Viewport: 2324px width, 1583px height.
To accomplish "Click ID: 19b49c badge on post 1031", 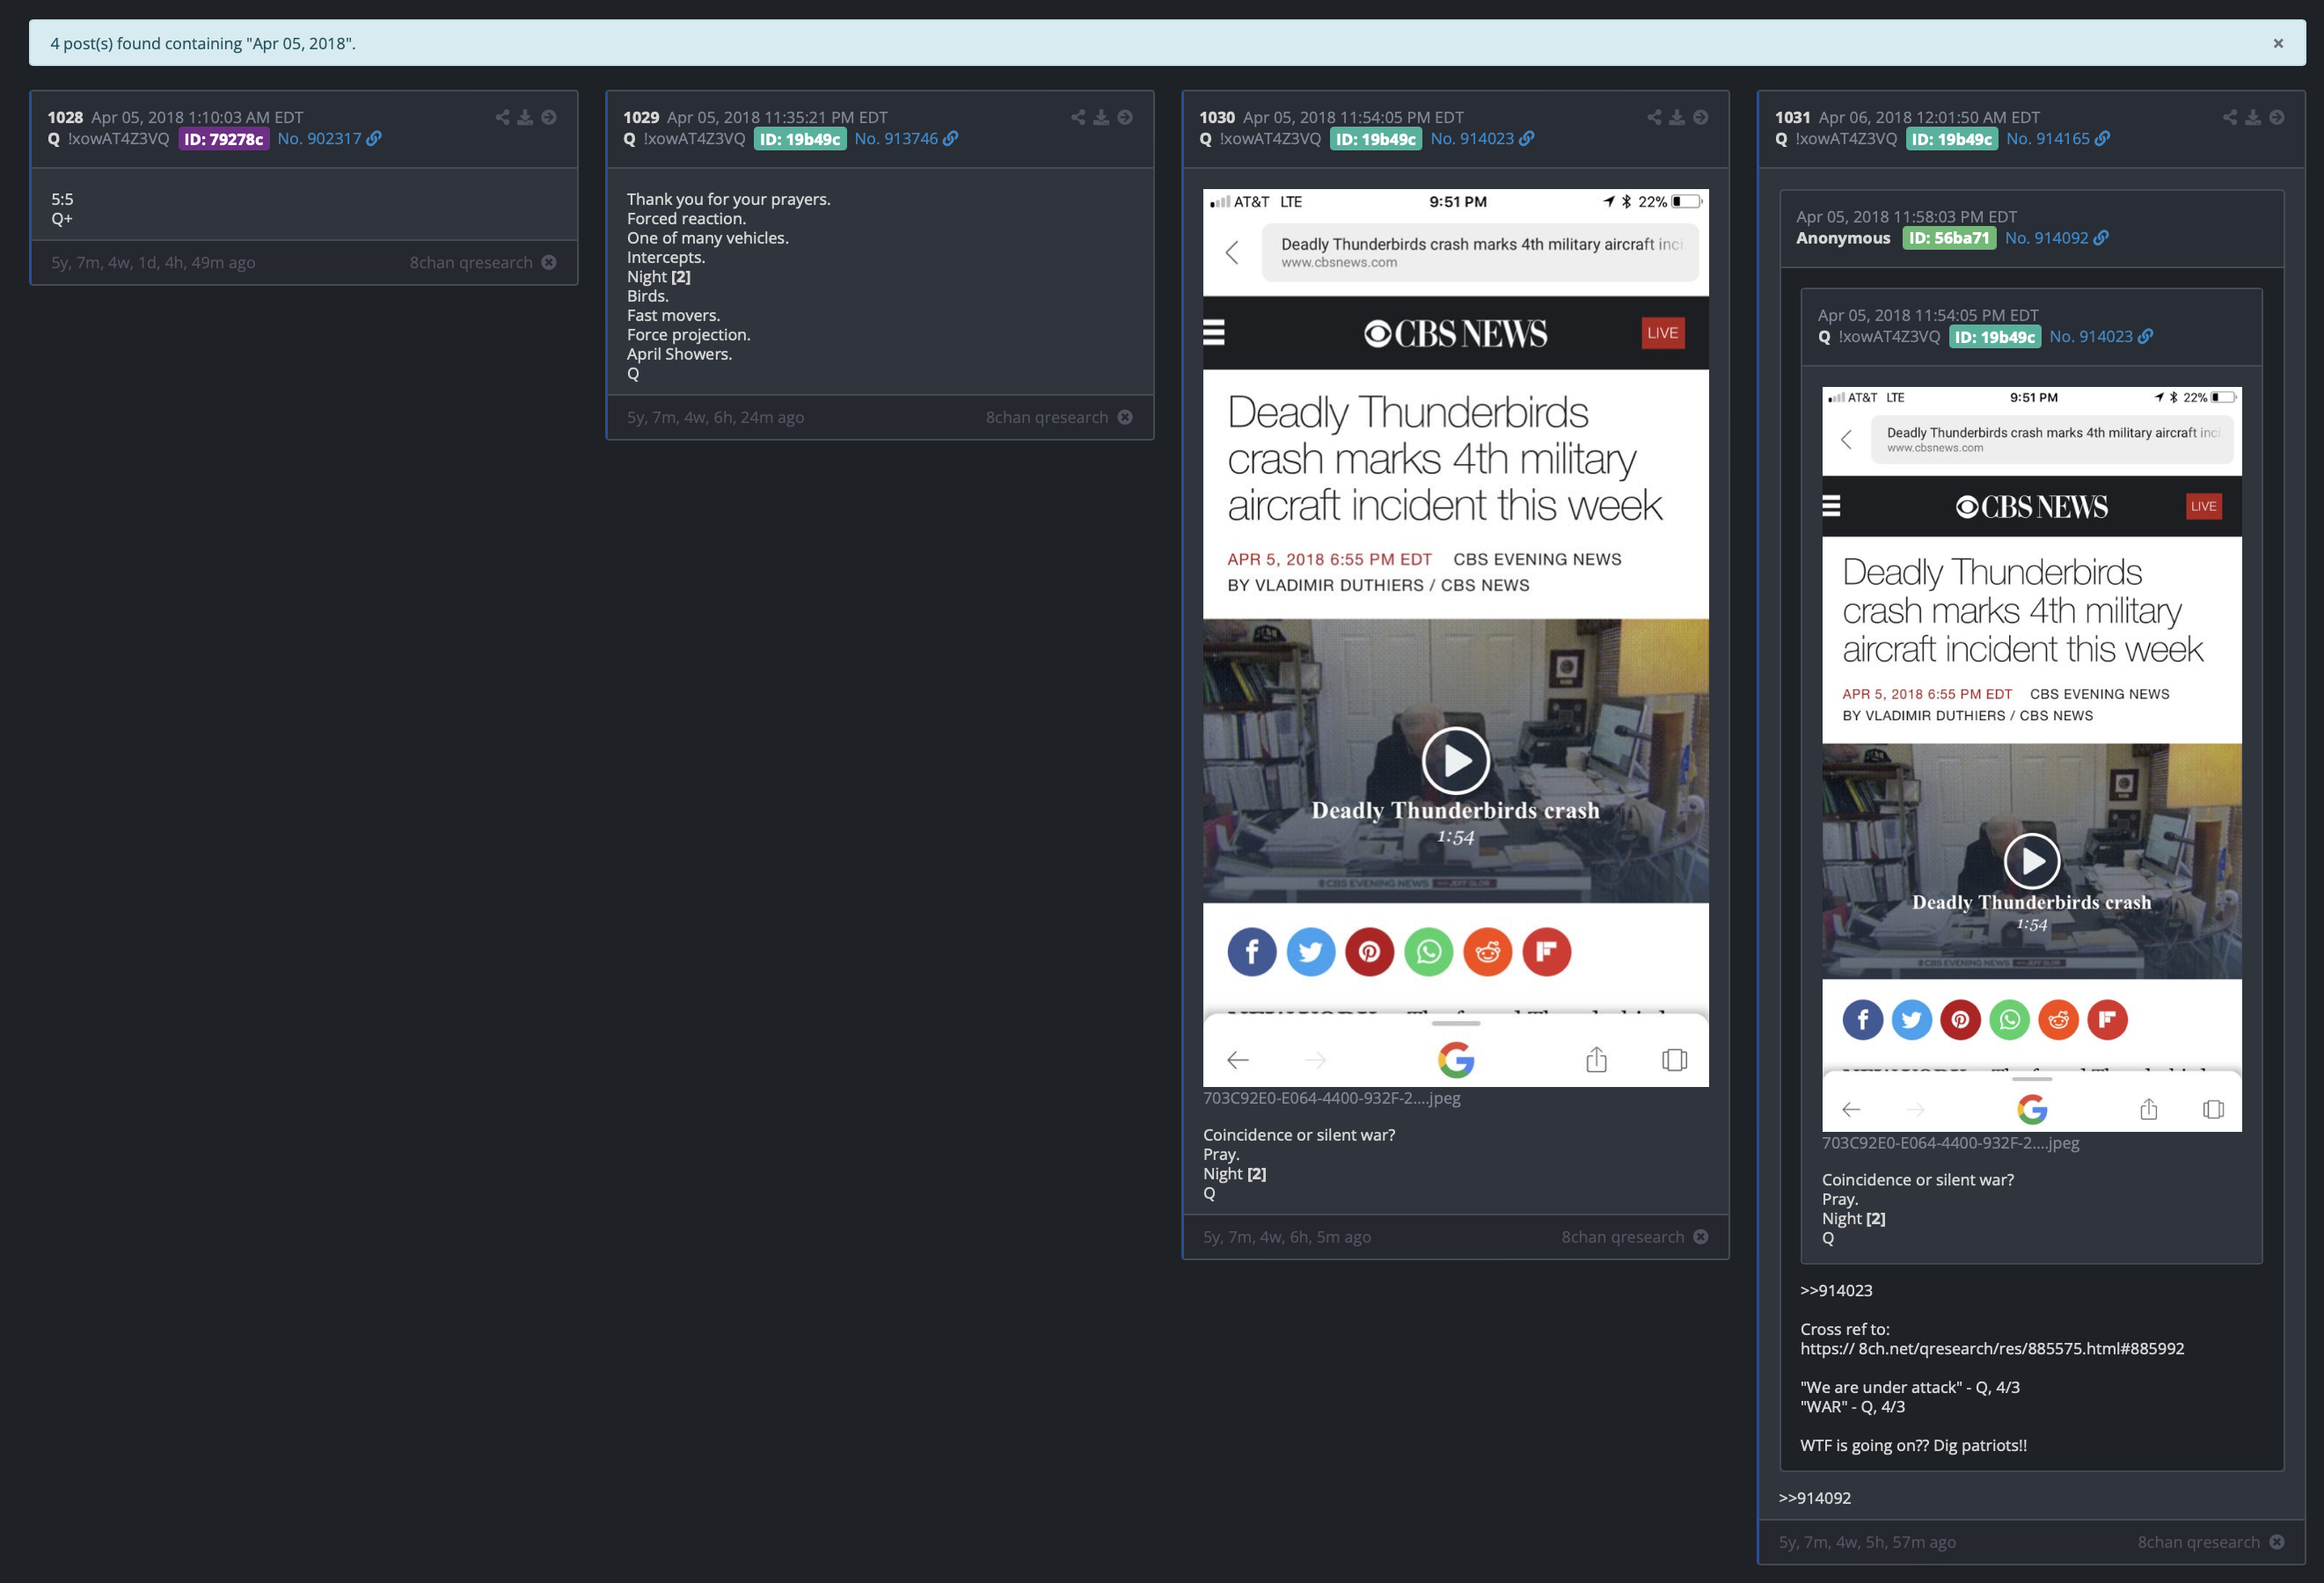I will [1951, 139].
